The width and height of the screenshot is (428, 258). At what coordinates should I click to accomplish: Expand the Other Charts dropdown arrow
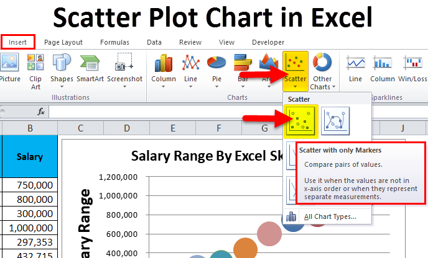pos(333,87)
